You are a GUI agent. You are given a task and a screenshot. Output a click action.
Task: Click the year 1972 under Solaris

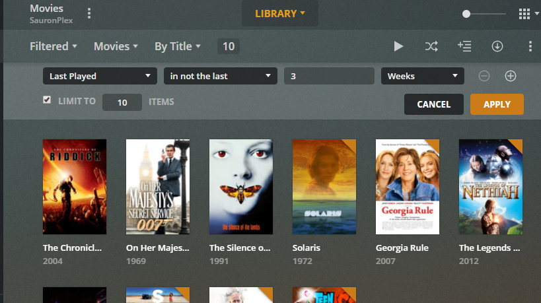click(303, 261)
